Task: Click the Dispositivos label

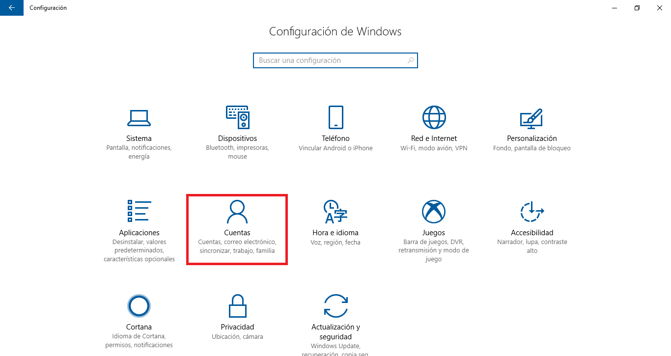Action: [x=237, y=138]
